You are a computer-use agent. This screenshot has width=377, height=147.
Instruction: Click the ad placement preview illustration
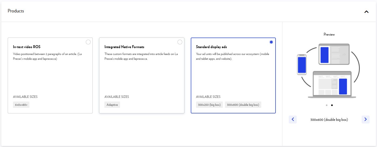329,71
